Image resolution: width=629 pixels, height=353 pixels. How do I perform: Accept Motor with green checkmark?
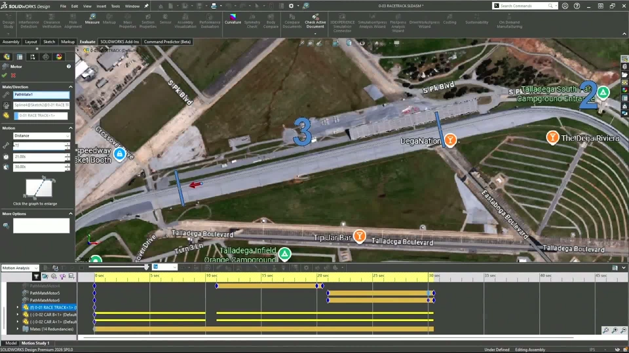(x=5, y=75)
